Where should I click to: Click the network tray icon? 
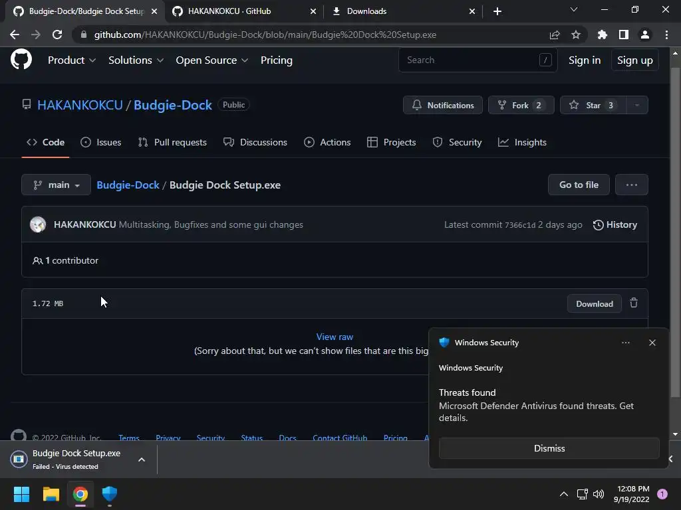[x=582, y=494]
